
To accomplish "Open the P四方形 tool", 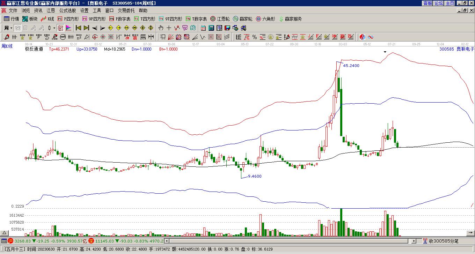I will coord(68,19).
